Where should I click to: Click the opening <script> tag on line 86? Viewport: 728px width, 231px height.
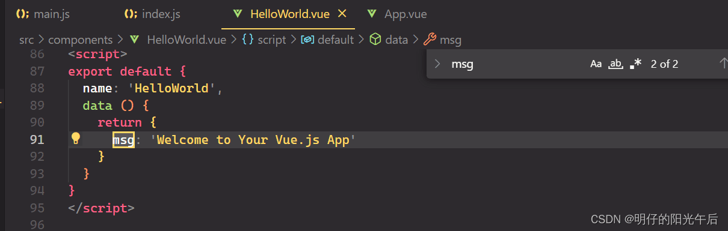(x=97, y=54)
